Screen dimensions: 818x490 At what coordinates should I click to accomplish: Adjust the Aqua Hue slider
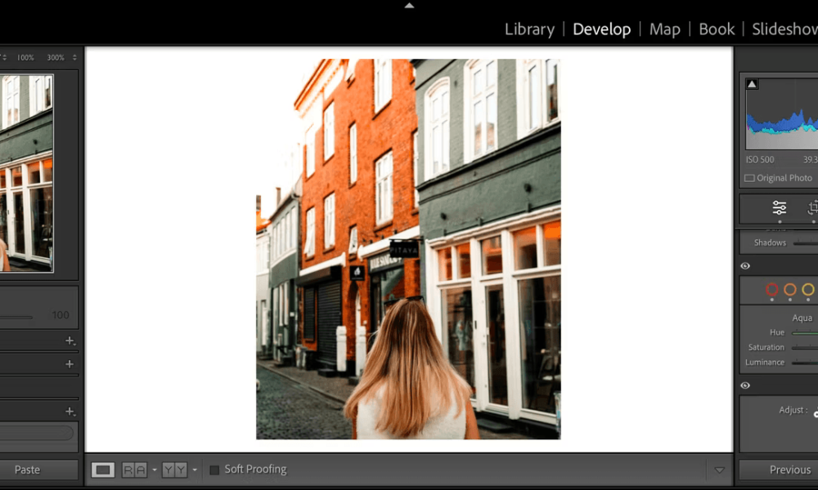(804, 332)
